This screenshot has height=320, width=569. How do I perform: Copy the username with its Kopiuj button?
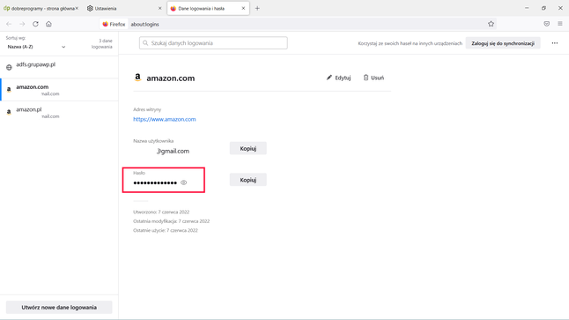coord(248,148)
